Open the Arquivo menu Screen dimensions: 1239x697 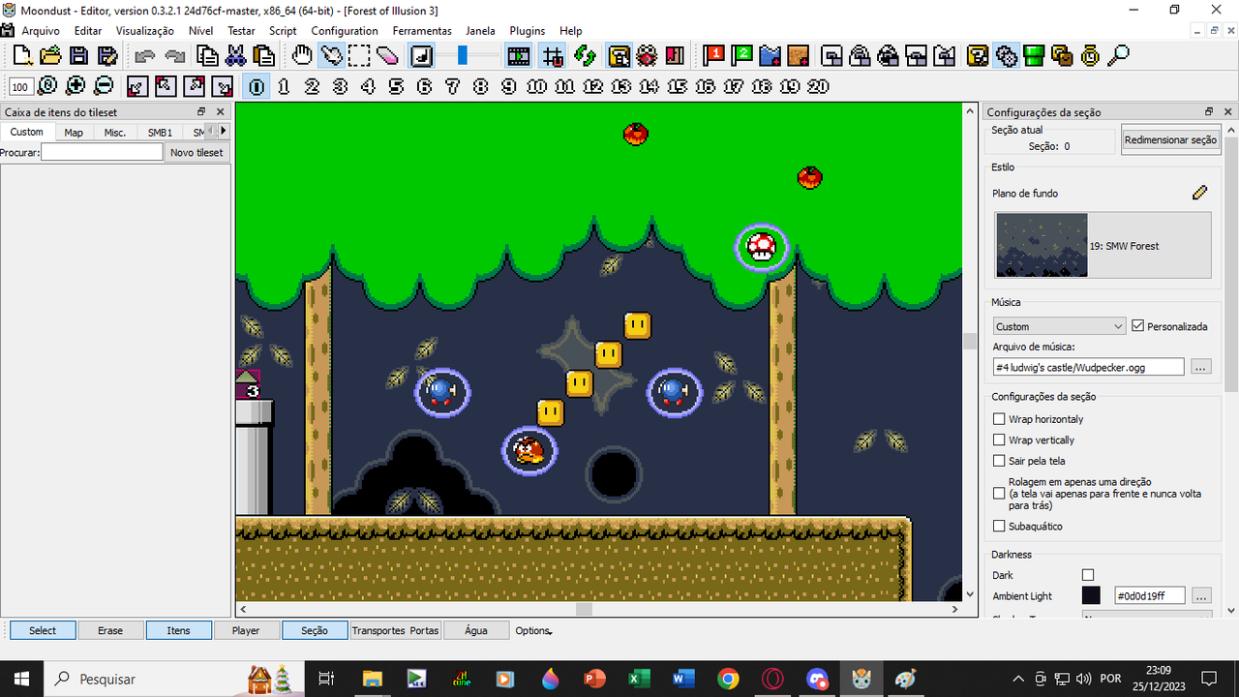click(x=41, y=31)
